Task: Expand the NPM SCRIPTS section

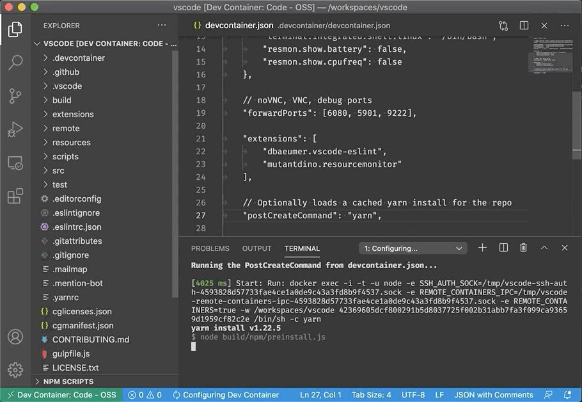Action: pyautogui.click(x=68, y=382)
